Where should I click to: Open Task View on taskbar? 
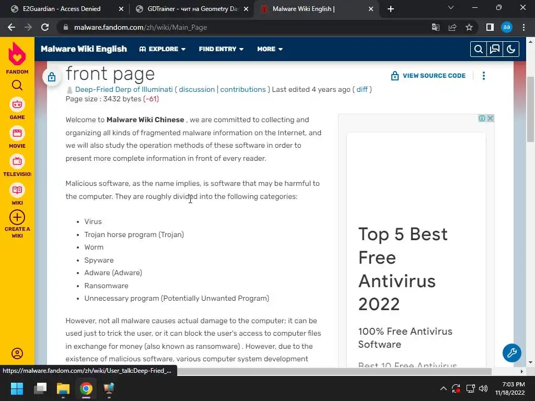click(x=40, y=388)
